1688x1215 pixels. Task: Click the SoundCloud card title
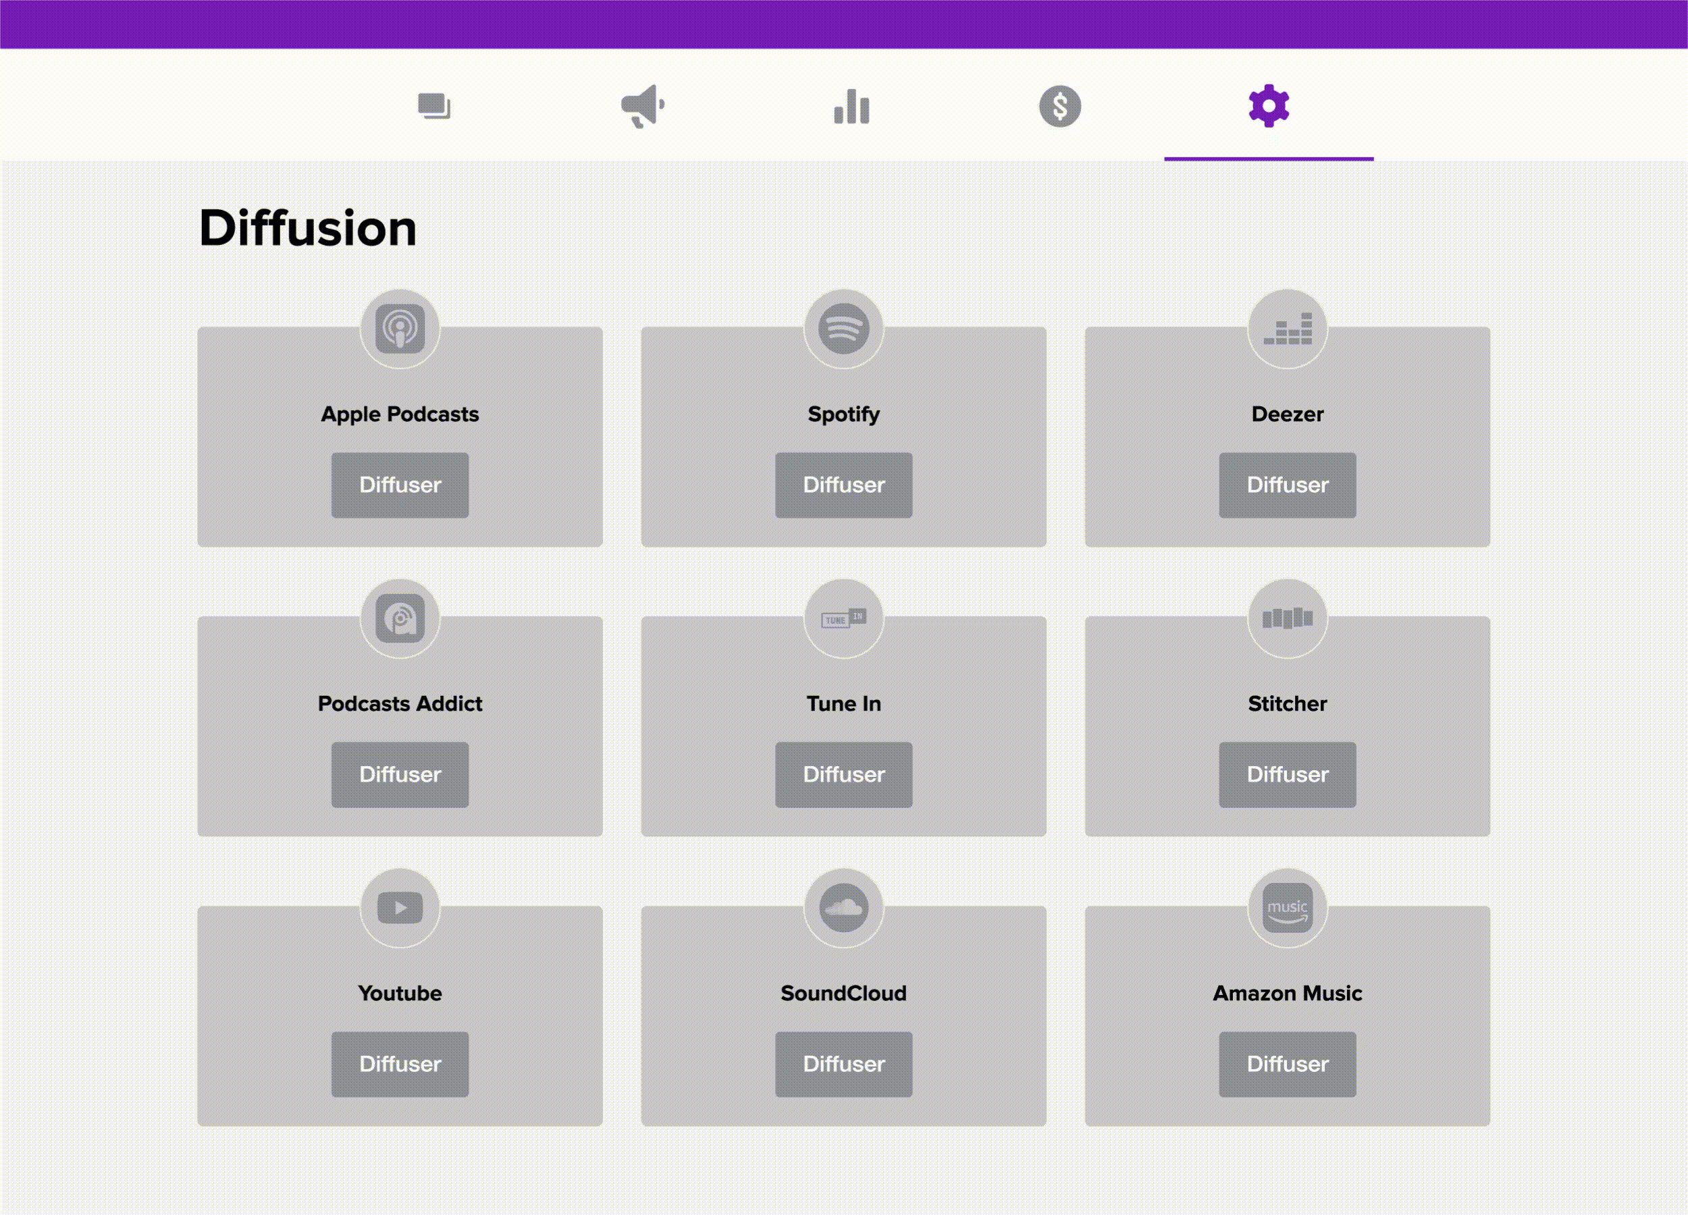click(x=844, y=994)
